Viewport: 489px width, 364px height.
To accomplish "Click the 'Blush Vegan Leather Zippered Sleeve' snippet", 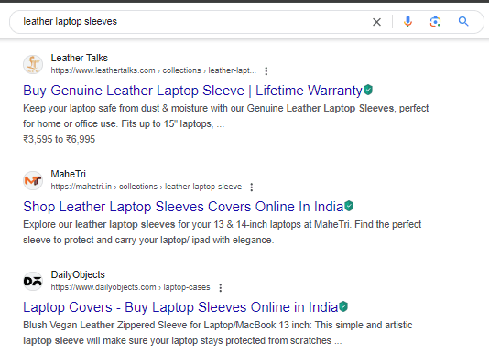I will [218, 333].
